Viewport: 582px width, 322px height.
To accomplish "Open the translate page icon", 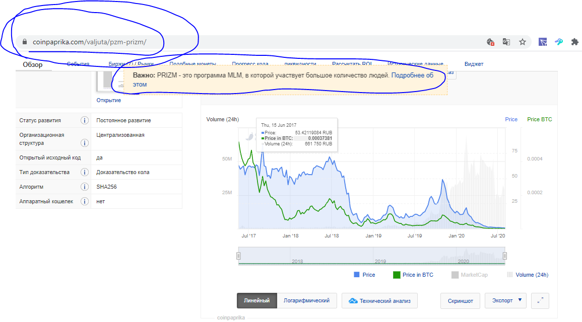I will click(x=506, y=42).
